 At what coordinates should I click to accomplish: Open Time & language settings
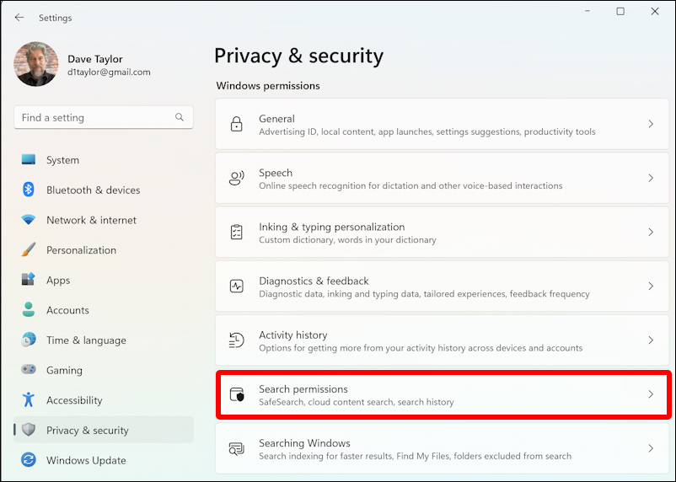pyautogui.click(x=86, y=340)
